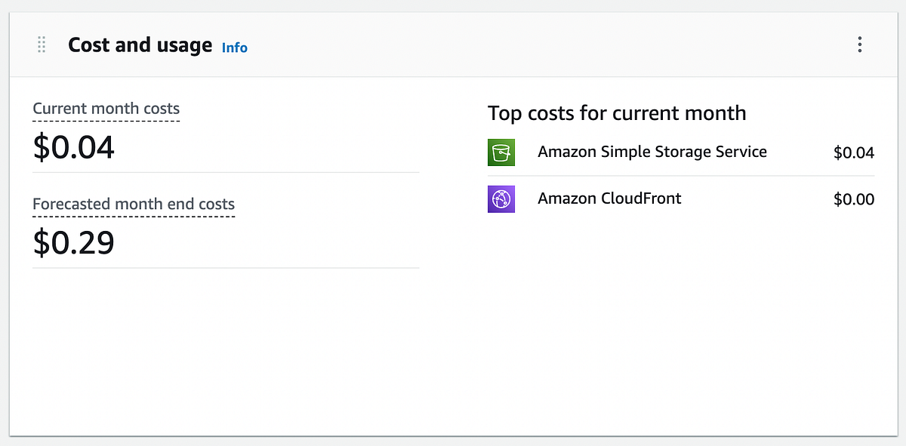Click the $0.04 current month total
The height and width of the screenshot is (446, 906).
pyautogui.click(x=74, y=146)
